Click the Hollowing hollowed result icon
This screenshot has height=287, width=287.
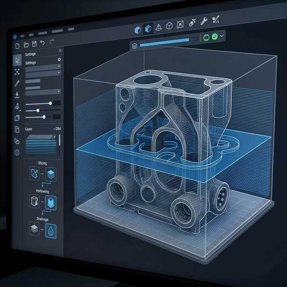click(x=51, y=203)
